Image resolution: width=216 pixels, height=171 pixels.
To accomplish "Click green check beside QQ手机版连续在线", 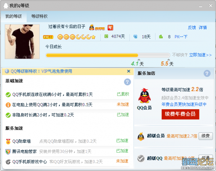I will pos(8,94).
